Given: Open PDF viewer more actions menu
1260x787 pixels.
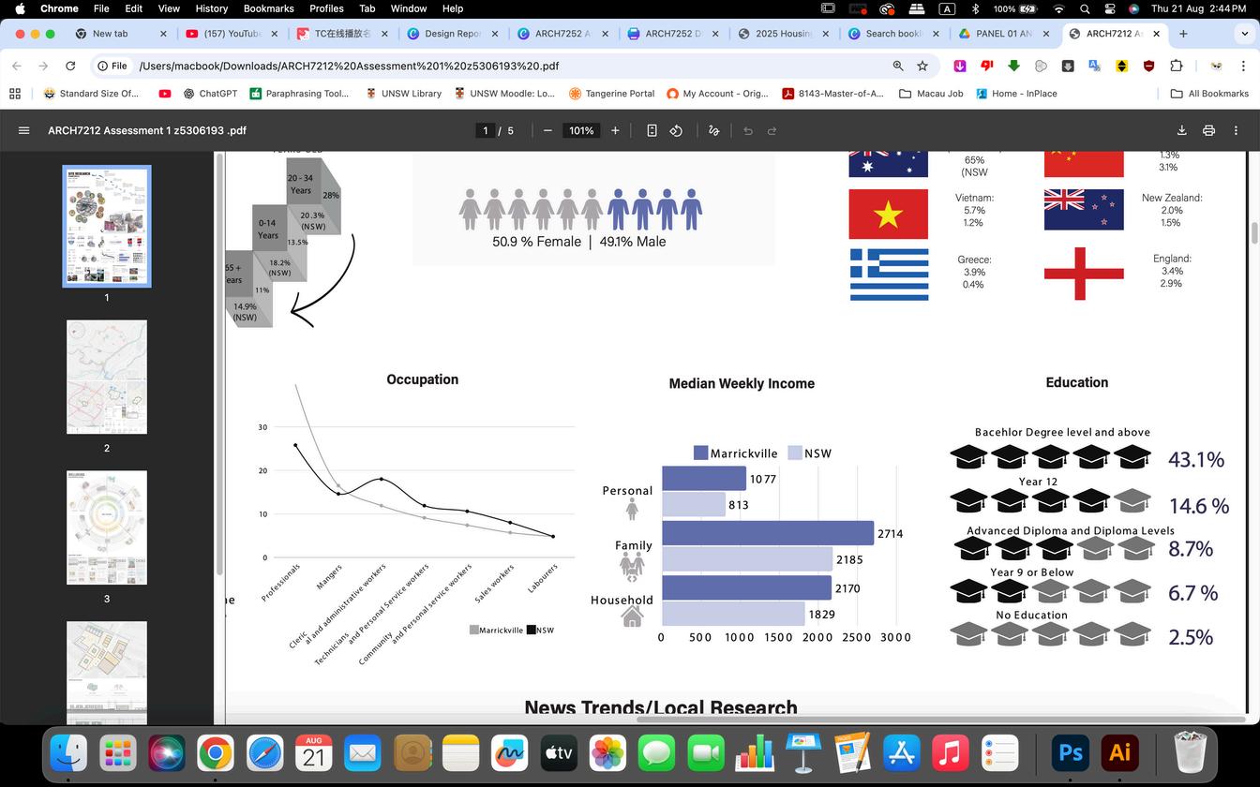Looking at the screenshot, I should [1236, 130].
